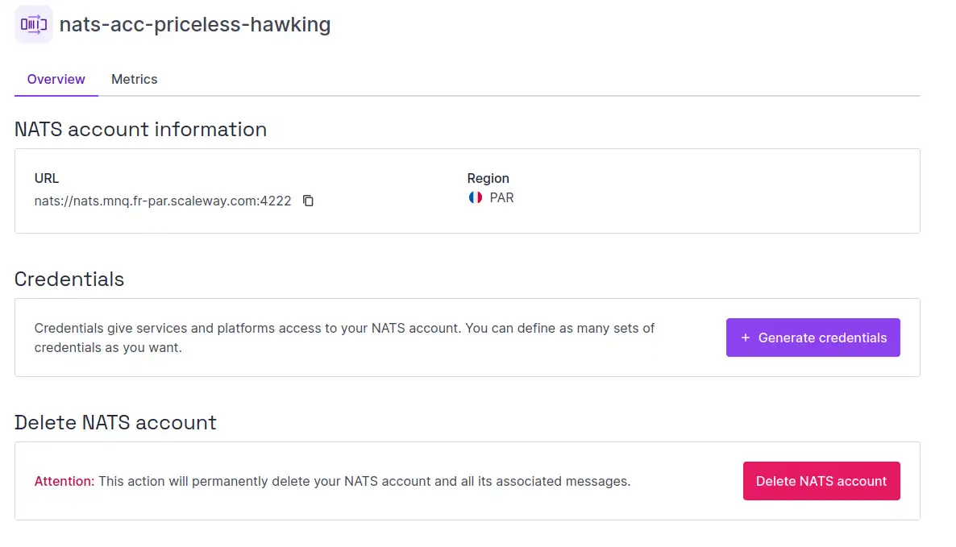Click the NATS account information heading

tap(140, 129)
